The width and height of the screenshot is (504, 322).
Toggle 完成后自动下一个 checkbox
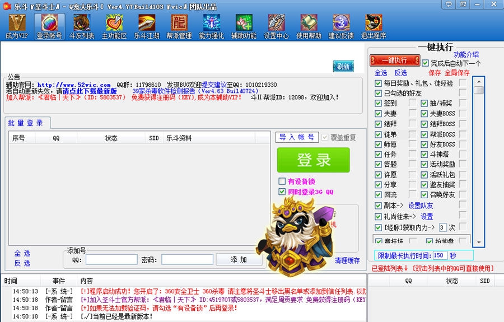425,63
